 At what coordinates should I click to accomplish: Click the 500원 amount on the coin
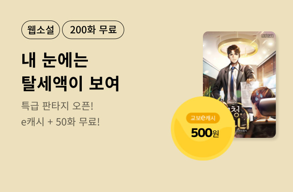pyautogui.click(x=205, y=133)
